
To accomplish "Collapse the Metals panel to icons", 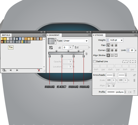I will pos(41,32).
